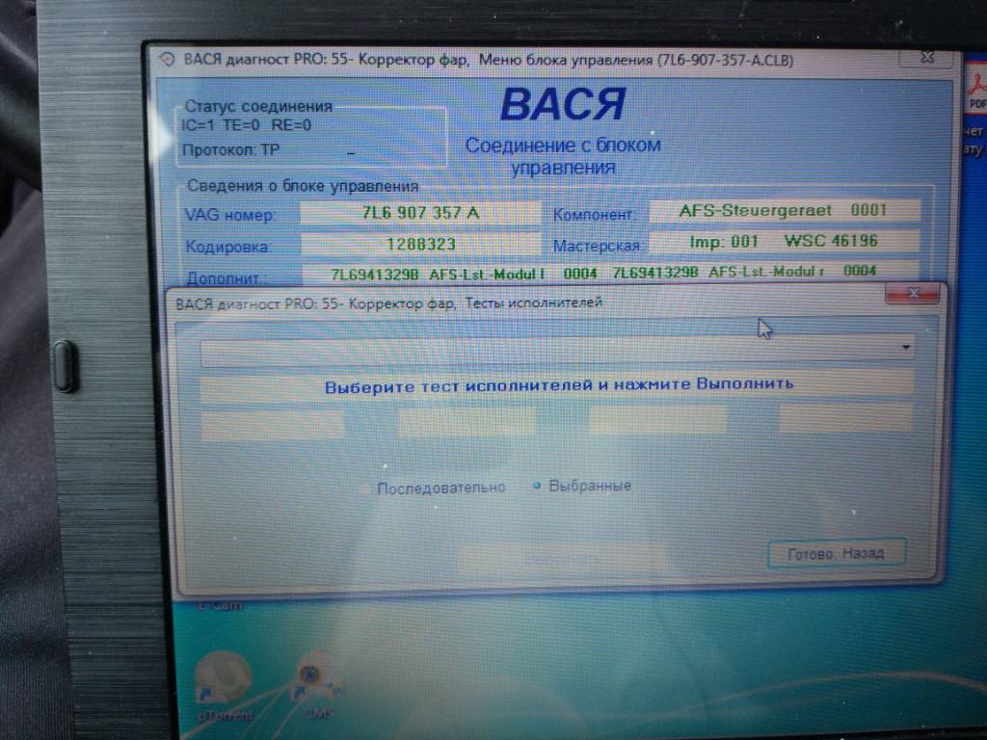Open the PDF icon on desktop
Image resolution: width=987 pixels, height=740 pixels.
976,88
